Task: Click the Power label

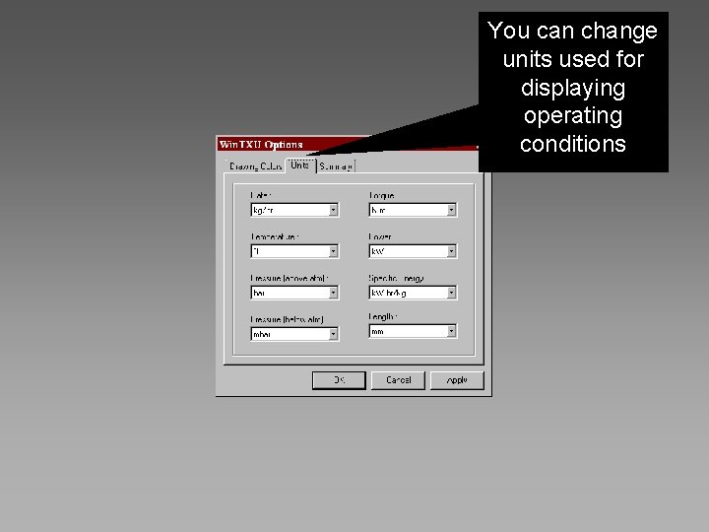Action: pos(380,236)
